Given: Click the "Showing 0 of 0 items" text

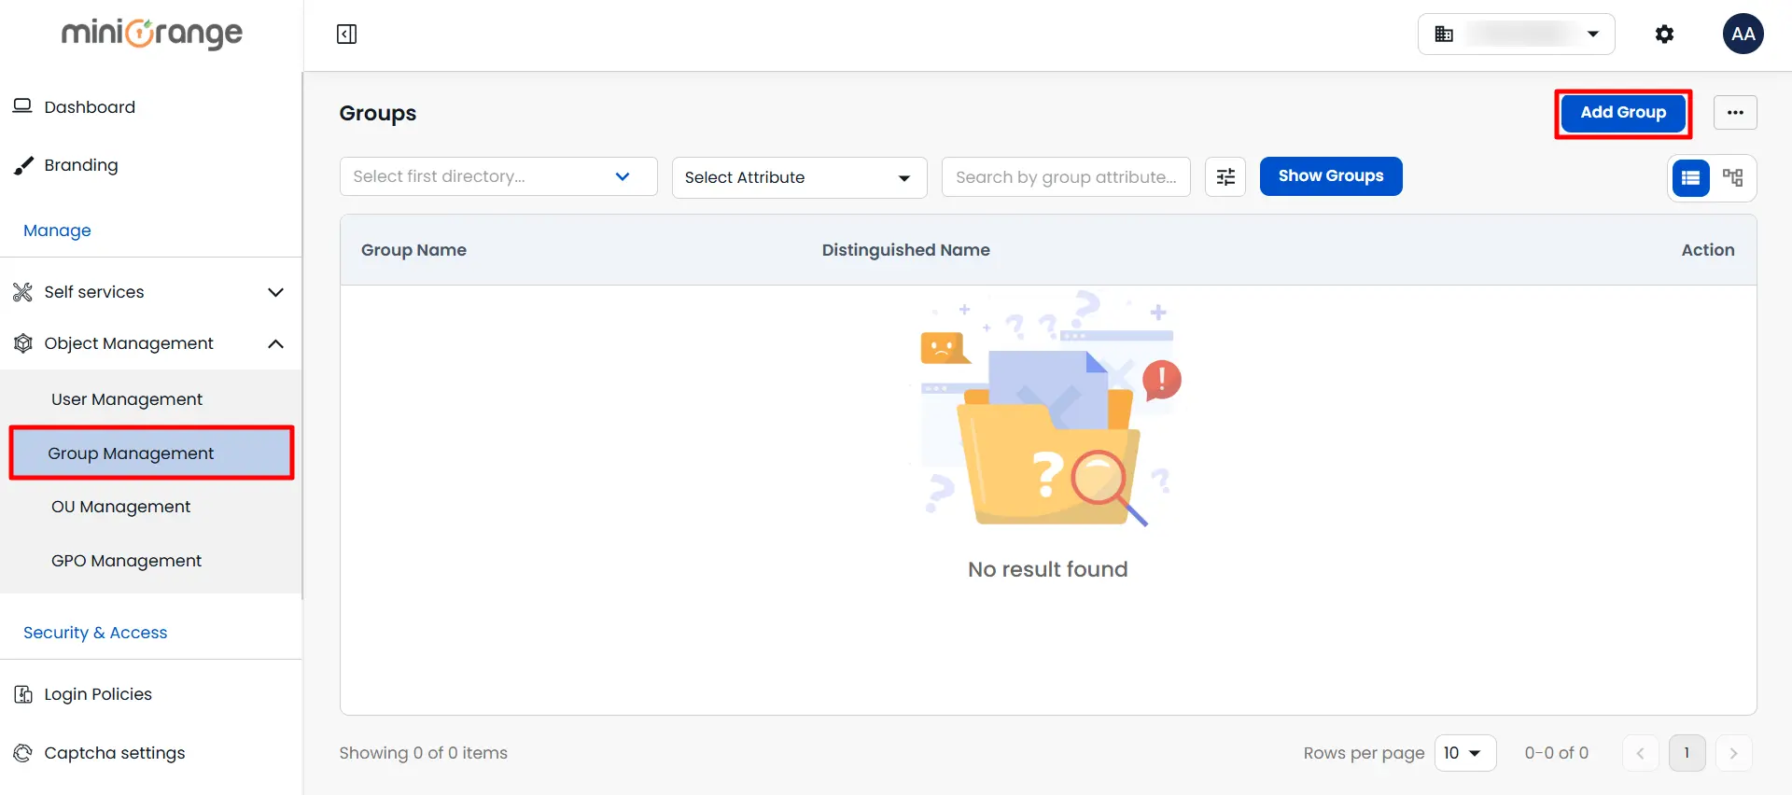Looking at the screenshot, I should [x=423, y=753].
